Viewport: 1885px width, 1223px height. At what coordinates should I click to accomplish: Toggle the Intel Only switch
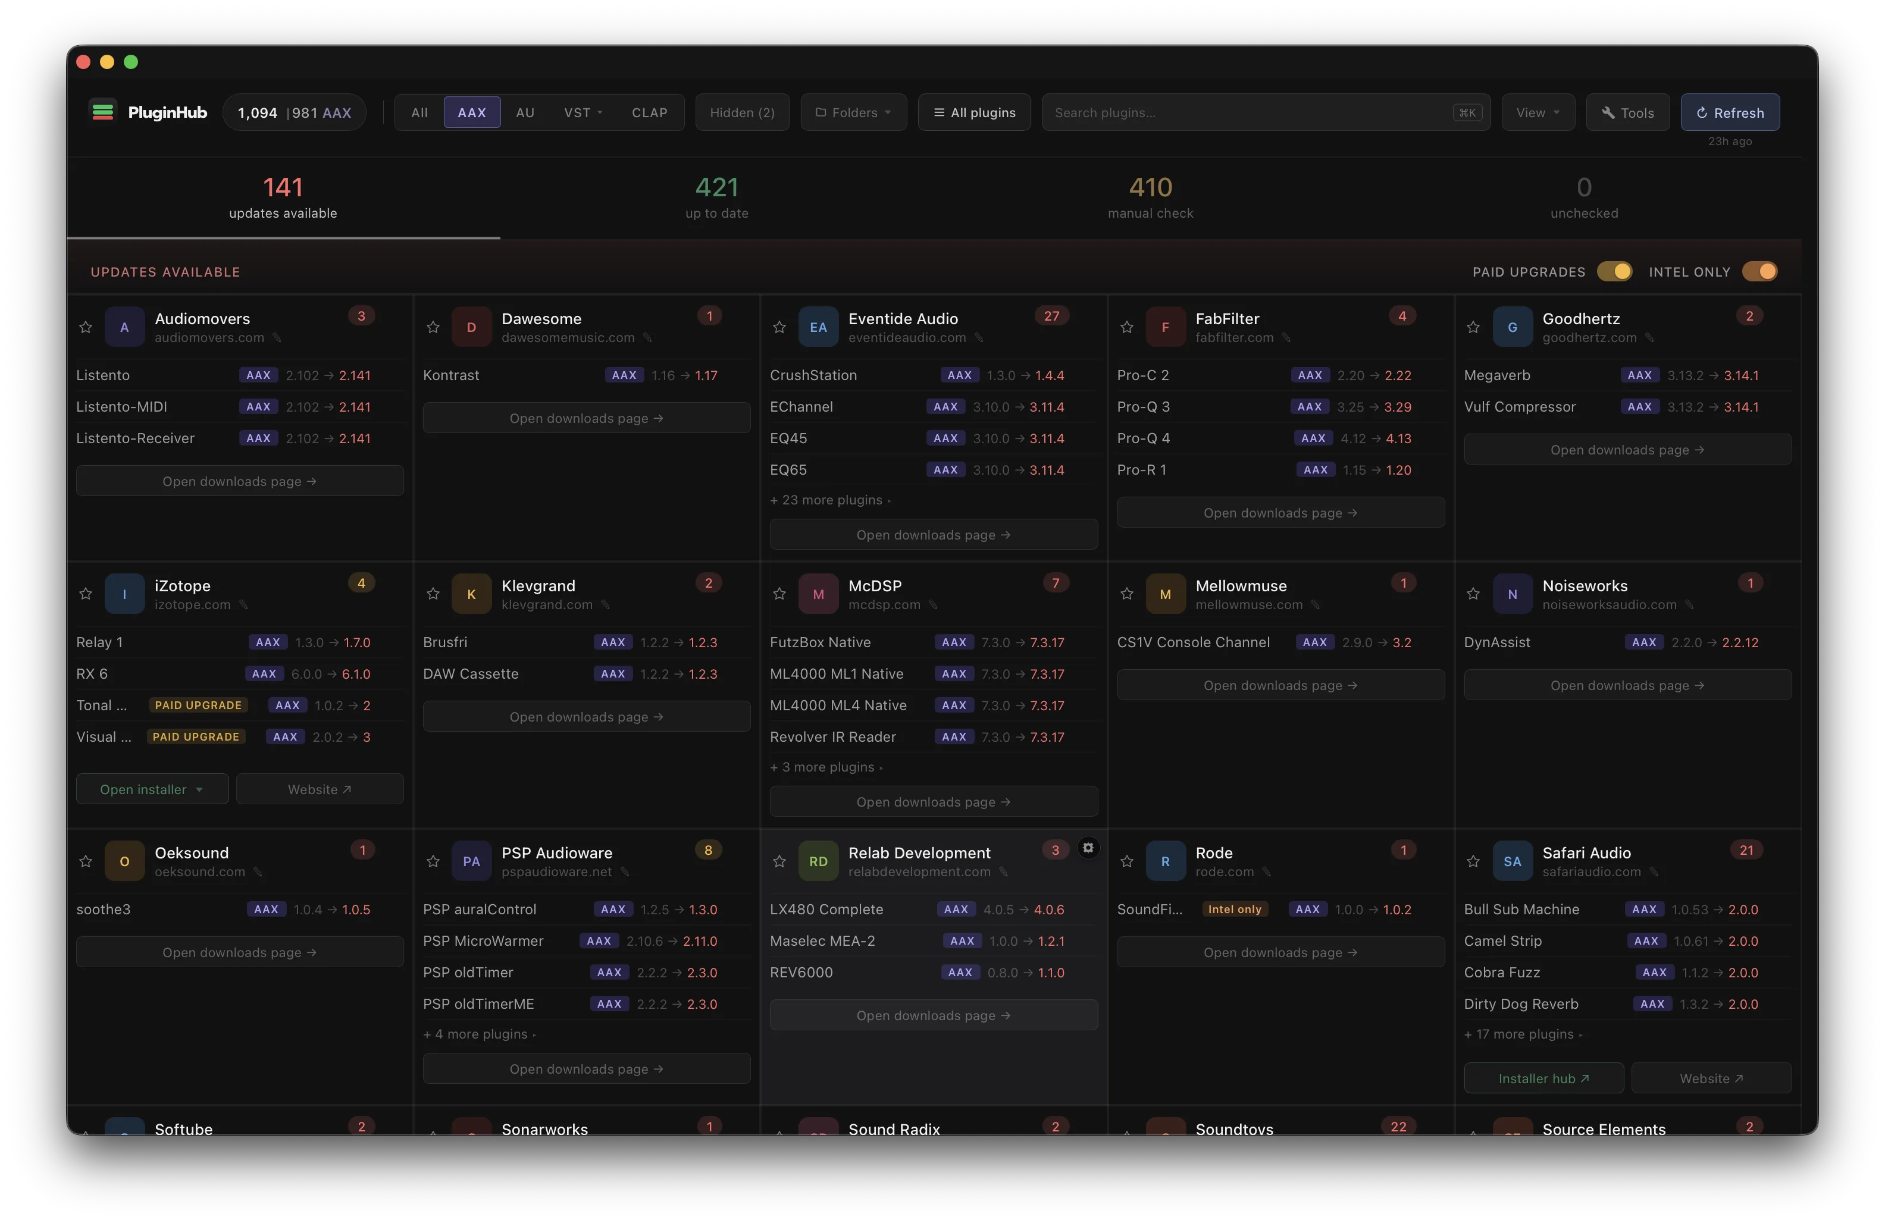[1759, 271]
